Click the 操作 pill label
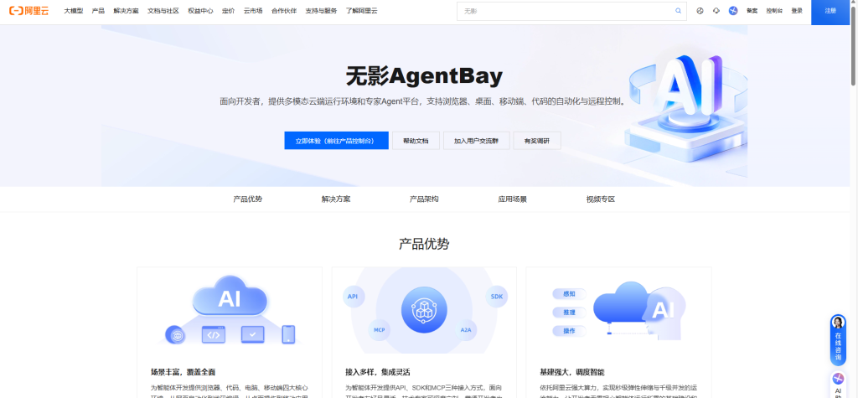The width and height of the screenshot is (858, 398). tap(569, 331)
